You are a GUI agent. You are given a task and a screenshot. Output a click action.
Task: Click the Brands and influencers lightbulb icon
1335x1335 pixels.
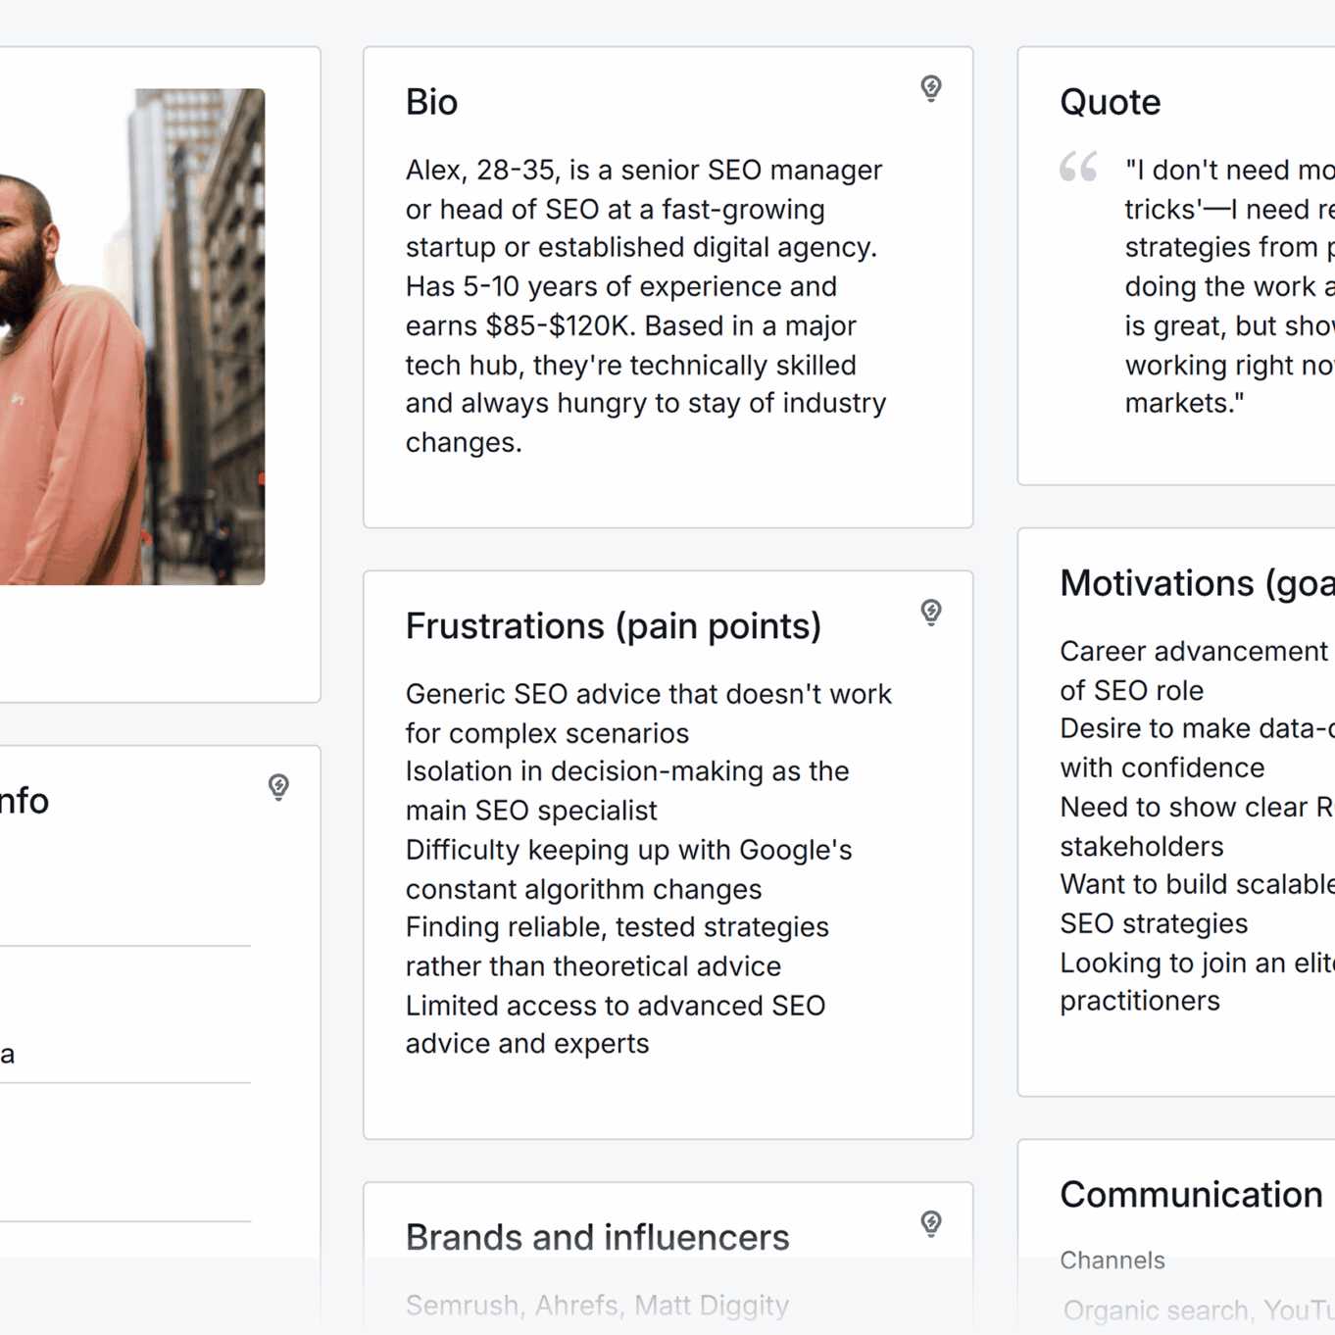tap(931, 1222)
